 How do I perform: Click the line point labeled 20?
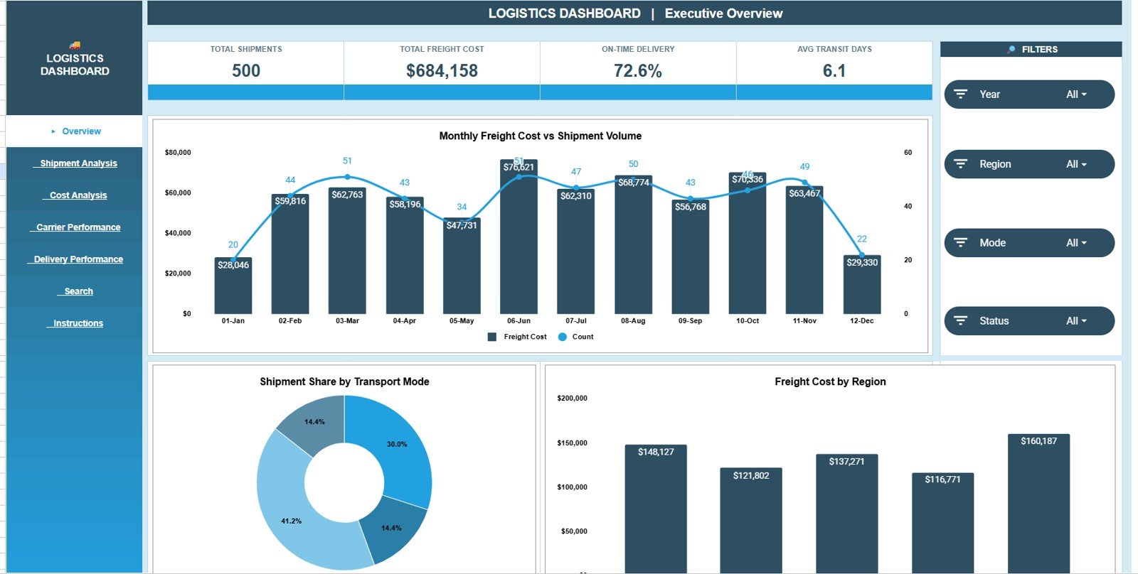[x=233, y=259]
